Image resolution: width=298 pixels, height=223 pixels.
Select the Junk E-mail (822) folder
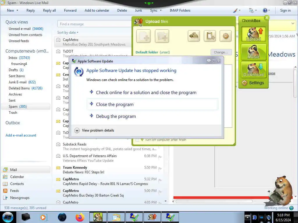[22, 82]
